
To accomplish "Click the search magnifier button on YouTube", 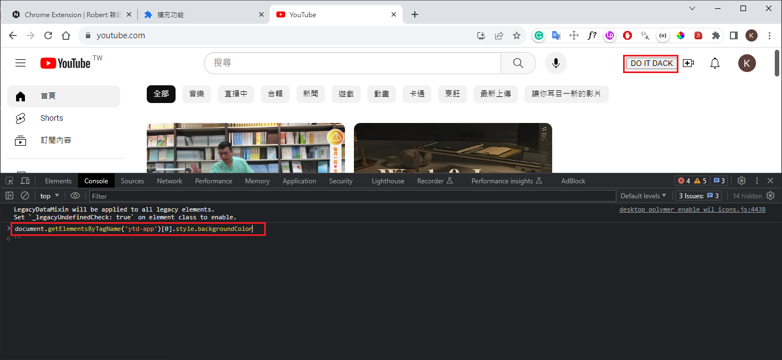I will pyautogui.click(x=518, y=63).
